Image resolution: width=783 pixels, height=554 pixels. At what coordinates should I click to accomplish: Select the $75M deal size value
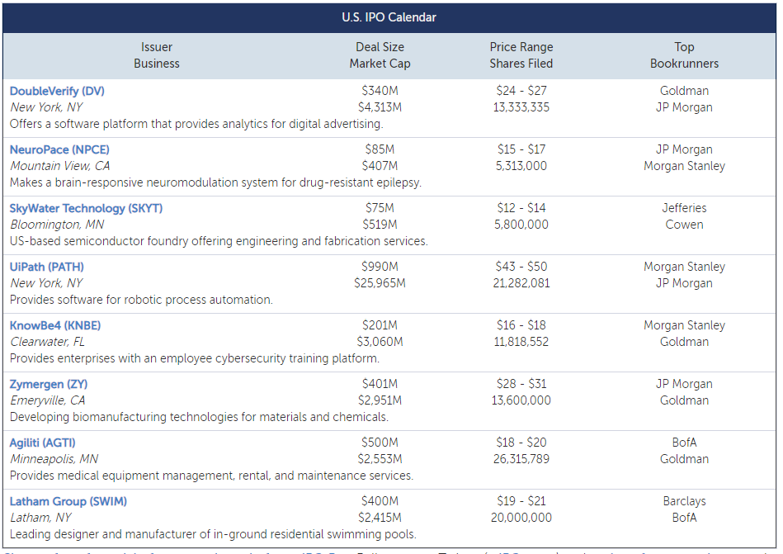[x=380, y=208]
